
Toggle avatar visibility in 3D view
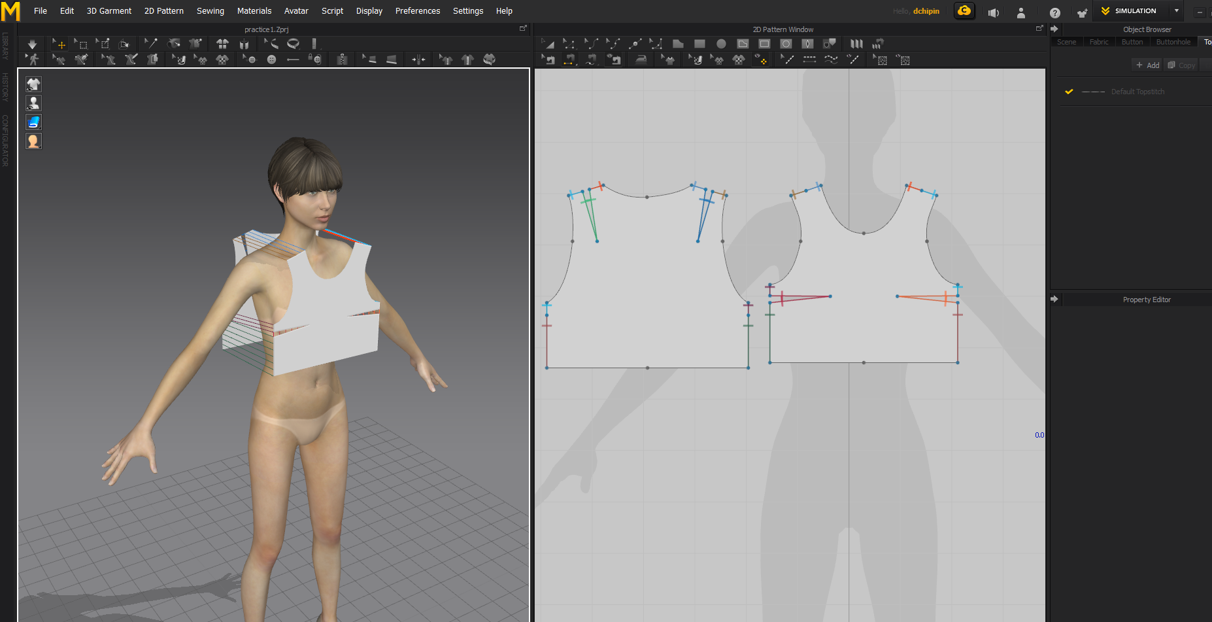coord(33,103)
